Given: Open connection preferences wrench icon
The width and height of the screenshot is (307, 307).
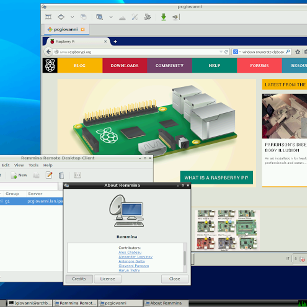Looking at the screenshot, I should (x=135, y=17).
